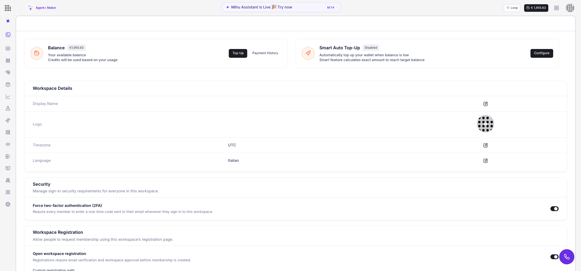581x271 pixels.
Task: Click the €1,955.63 balance badge
Action: point(77,48)
